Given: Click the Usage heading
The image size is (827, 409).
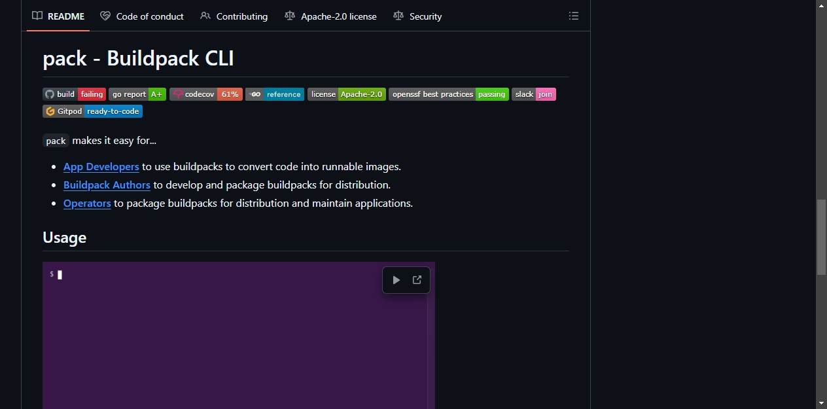Looking at the screenshot, I should (64, 237).
